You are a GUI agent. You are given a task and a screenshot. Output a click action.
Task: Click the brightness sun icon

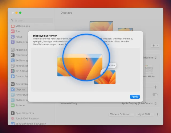coord(156,87)
